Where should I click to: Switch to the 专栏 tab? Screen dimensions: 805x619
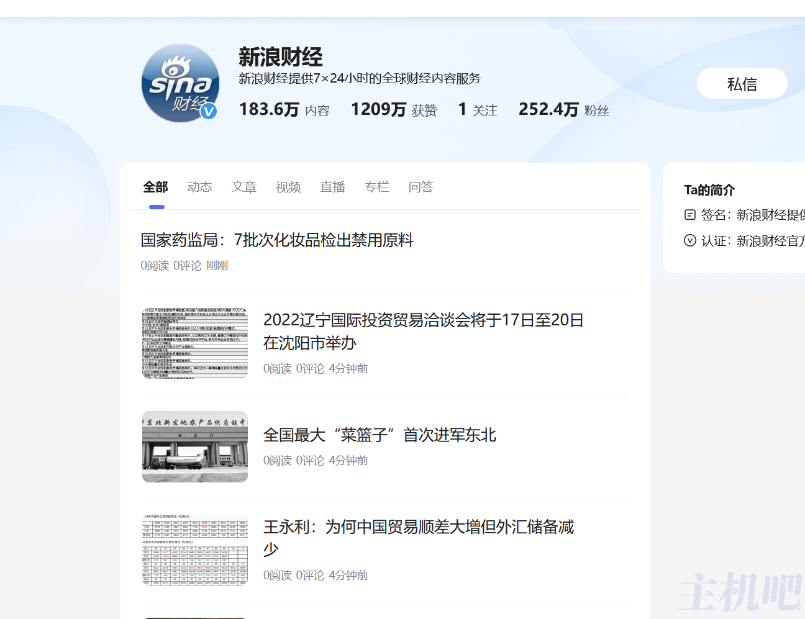[x=376, y=187]
